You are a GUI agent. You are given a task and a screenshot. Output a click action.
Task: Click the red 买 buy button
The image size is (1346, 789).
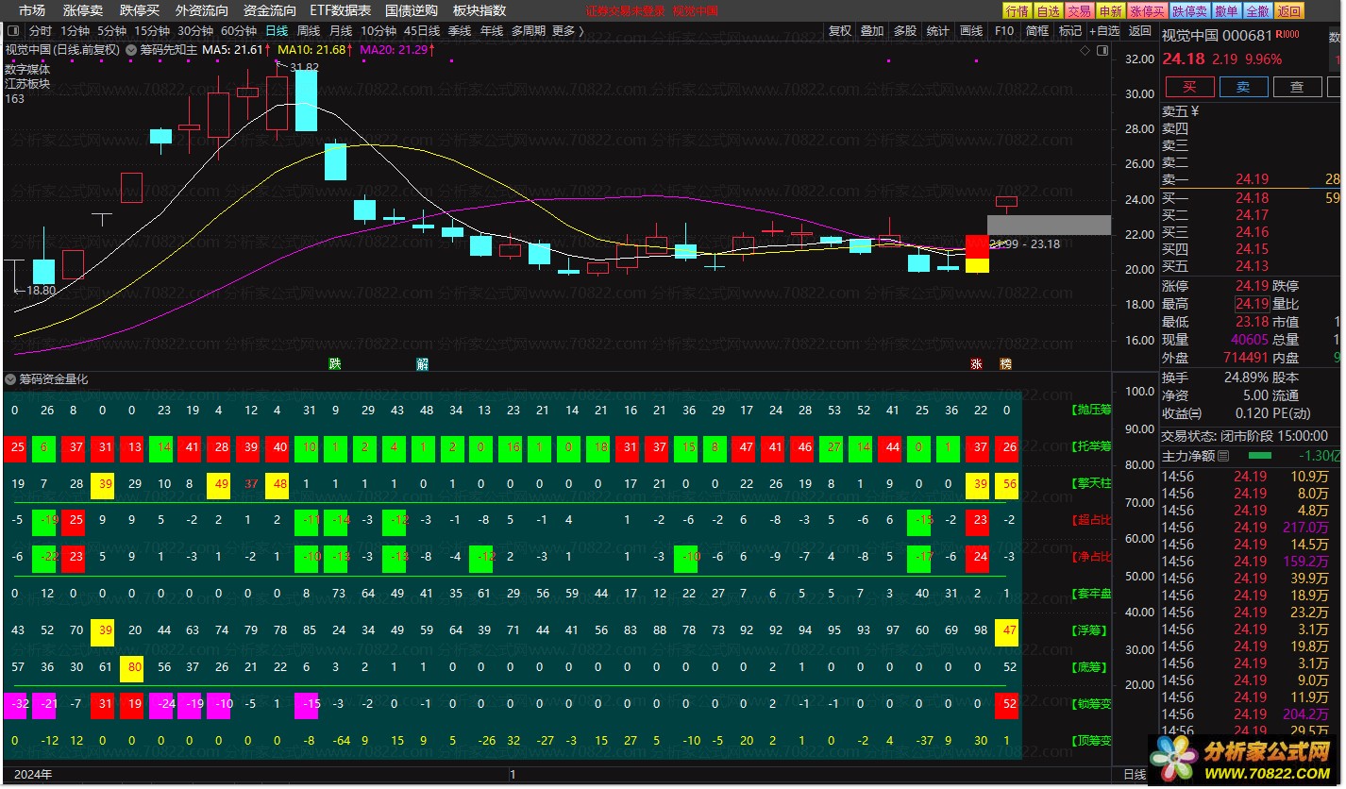coord(1190,87)
